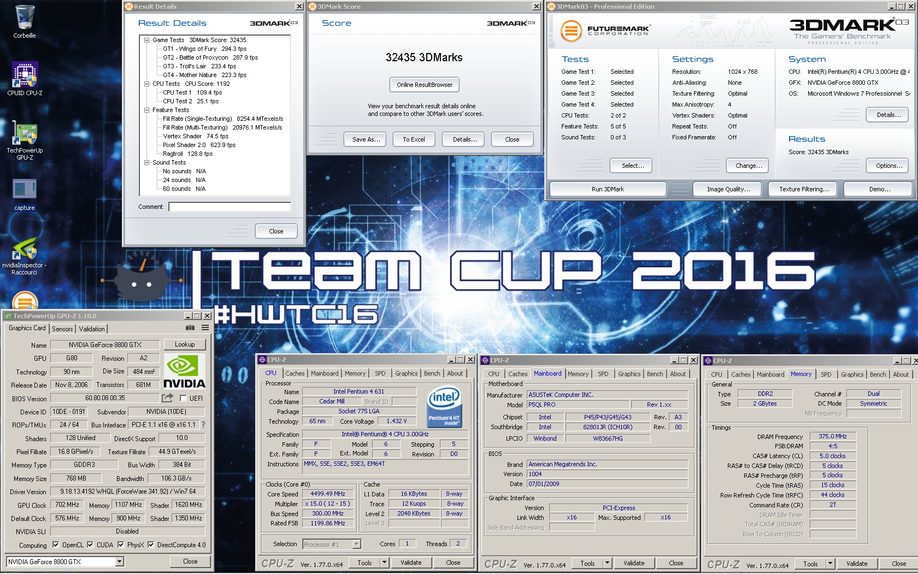Click the Comment input field

pos(229,207)
